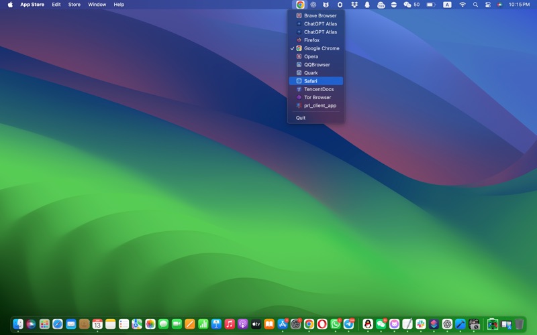The width and height of the screenshot is (537, 335).
Task: Open Spotlight search magnifier icon
Action: [x=475, y=5]
